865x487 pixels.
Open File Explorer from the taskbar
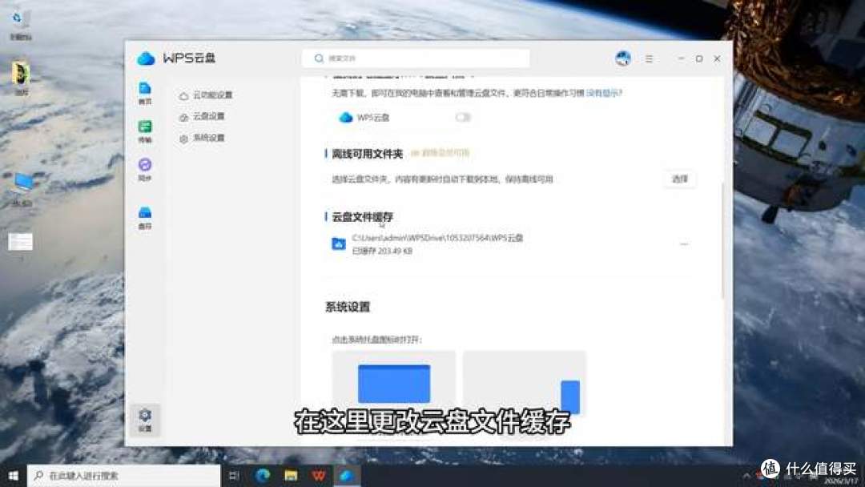(x=291, y=476)
